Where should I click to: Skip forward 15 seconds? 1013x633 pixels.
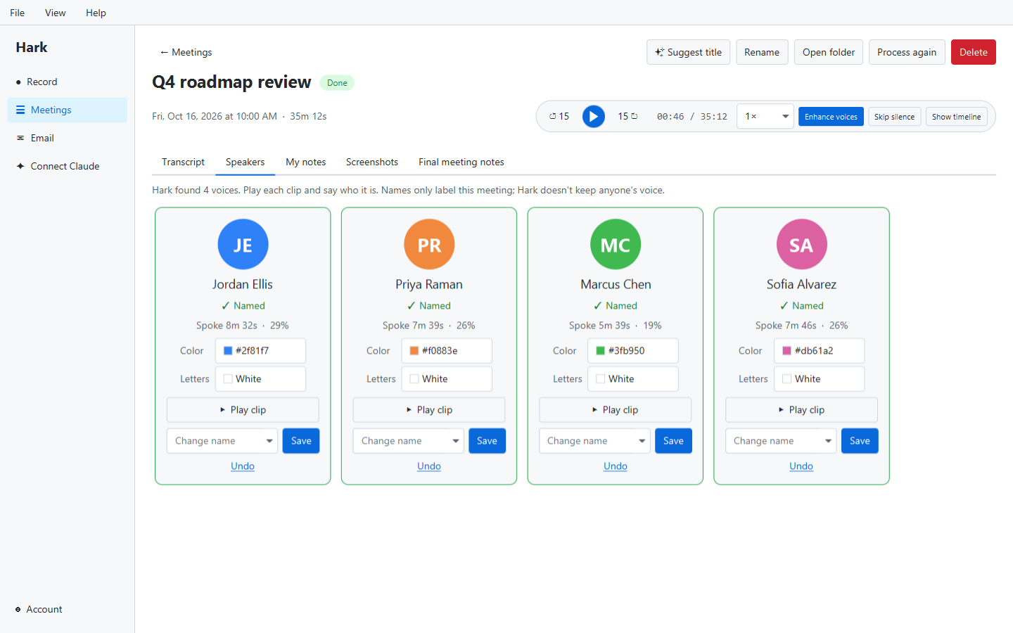627,116
